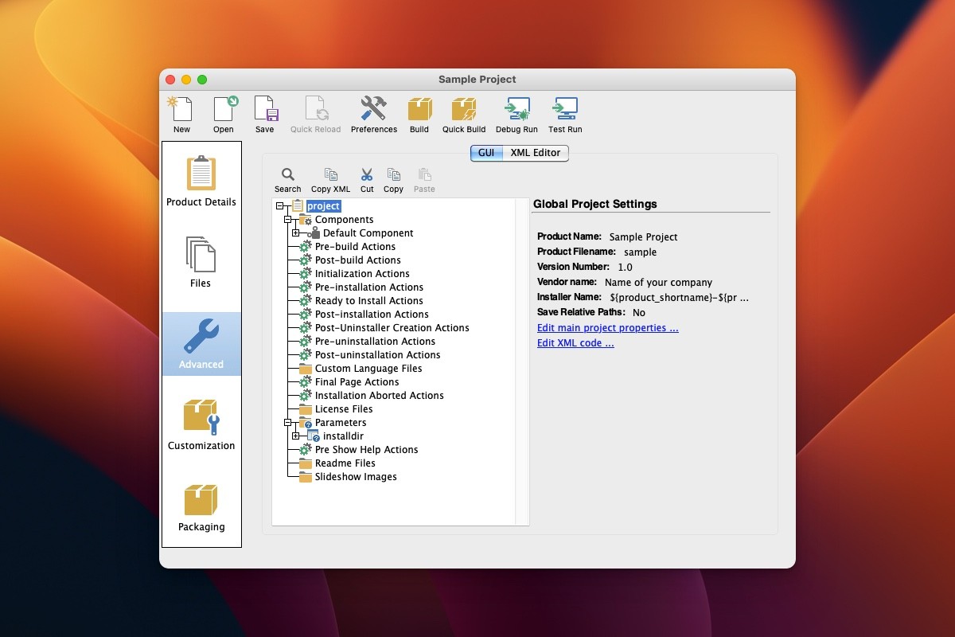Cut the selected node with the scissors icon
This screenshot has height=637, width=955.
click(367, 177)
